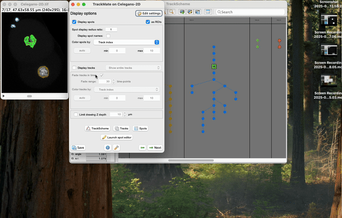Click the Search field in TrackScheme
342x218 pixels.
[x=251, y=12]
